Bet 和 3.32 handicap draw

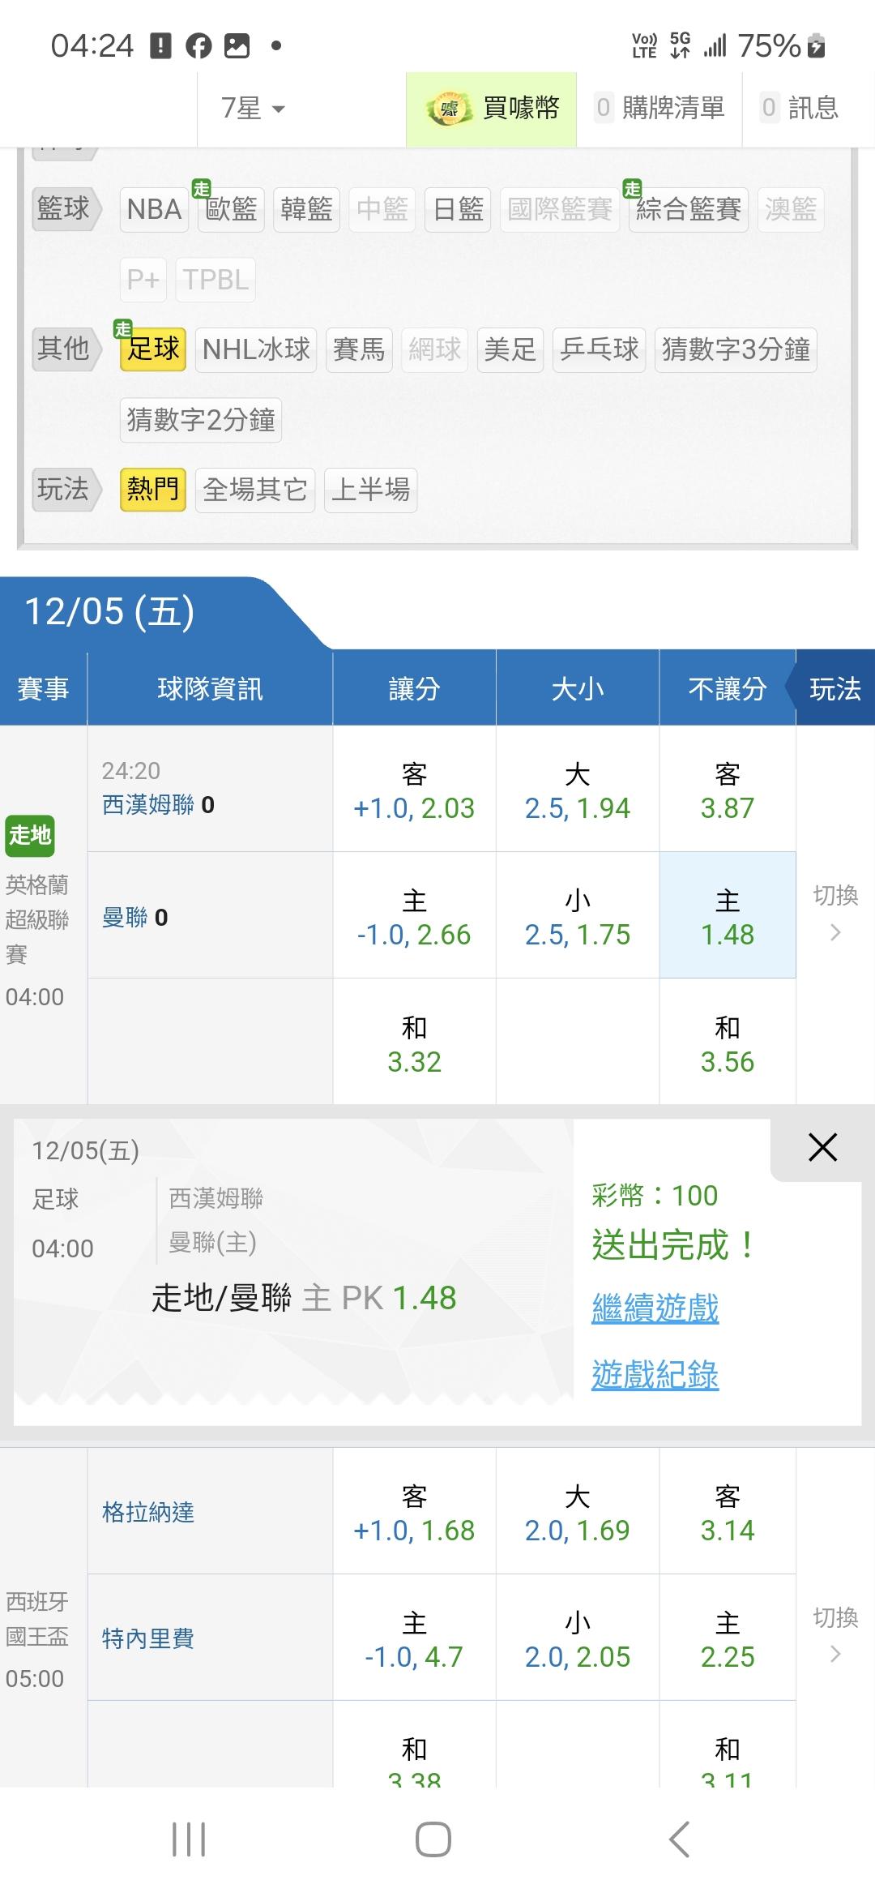[414, 1043]
